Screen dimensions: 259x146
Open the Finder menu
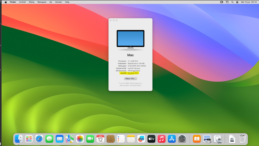(13, 2)
